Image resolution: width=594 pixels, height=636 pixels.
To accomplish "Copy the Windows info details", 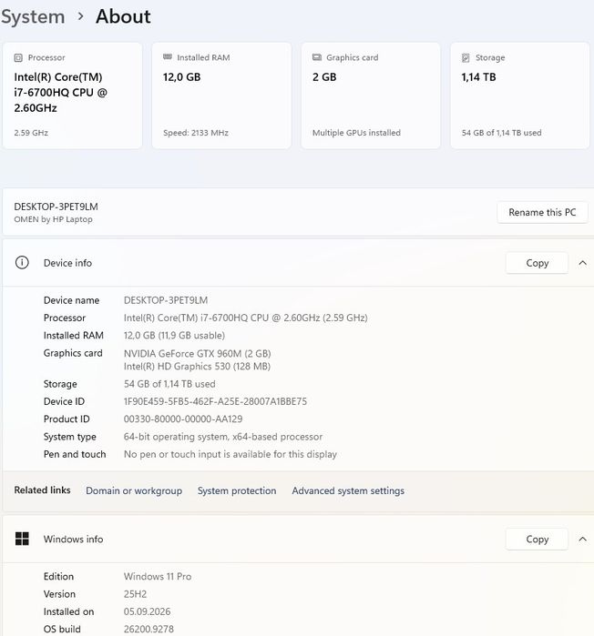I will click(x=537, y=539).
